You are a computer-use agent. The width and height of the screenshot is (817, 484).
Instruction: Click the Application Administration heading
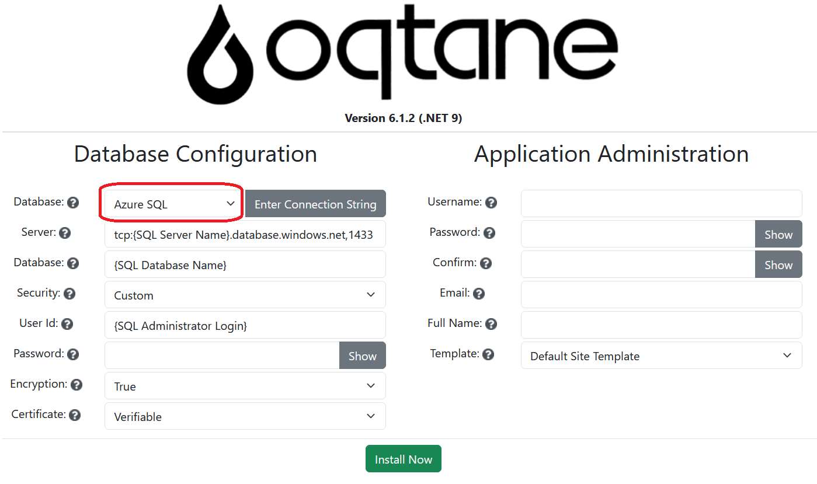611,154
